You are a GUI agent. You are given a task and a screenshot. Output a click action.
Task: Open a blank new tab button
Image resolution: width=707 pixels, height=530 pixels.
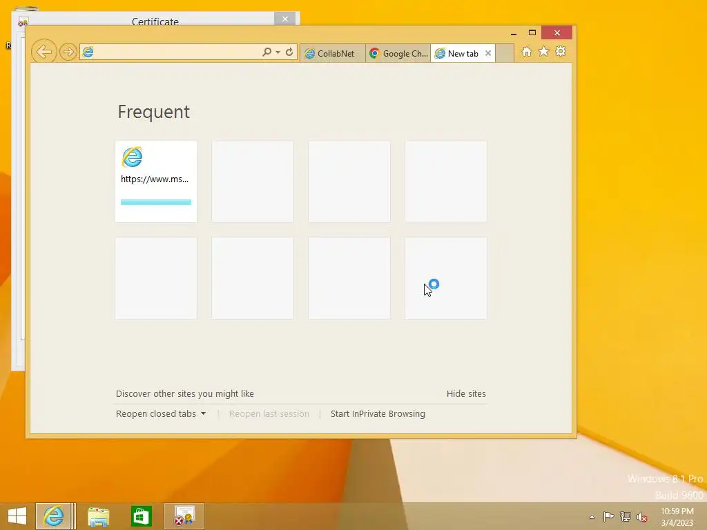505,53
